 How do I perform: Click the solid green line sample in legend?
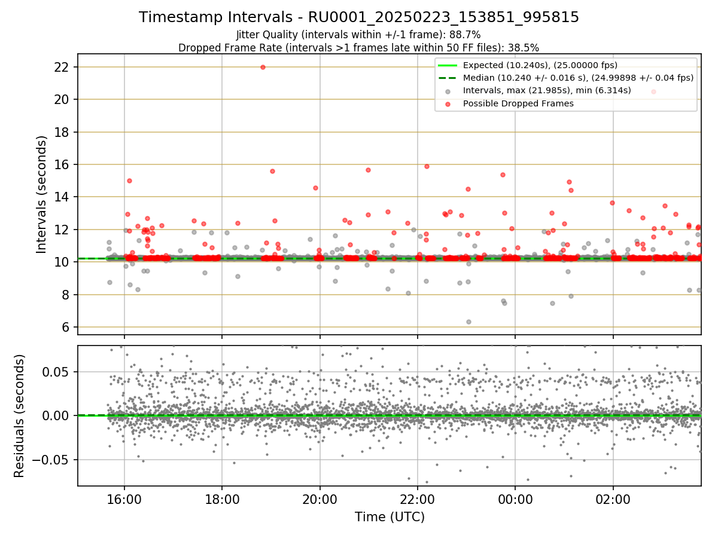(448, 65)
